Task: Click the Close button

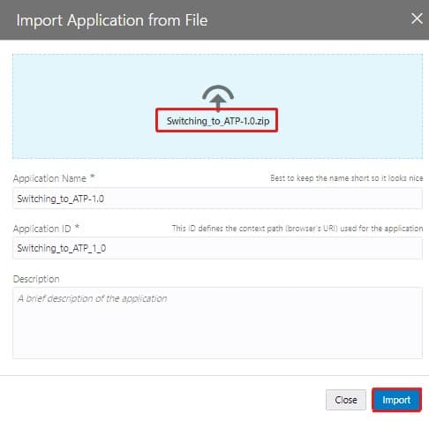Action: click(346, 400)
